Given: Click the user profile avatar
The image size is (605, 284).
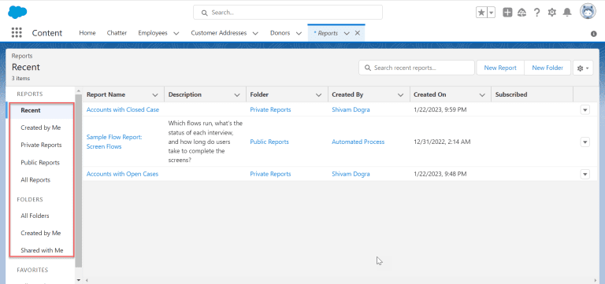Looking at the screenshot, I should 588,12.
